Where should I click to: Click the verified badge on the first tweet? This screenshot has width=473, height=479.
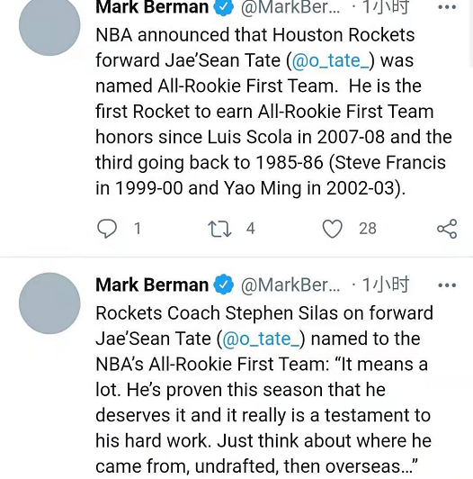click(x=223, y=6)
